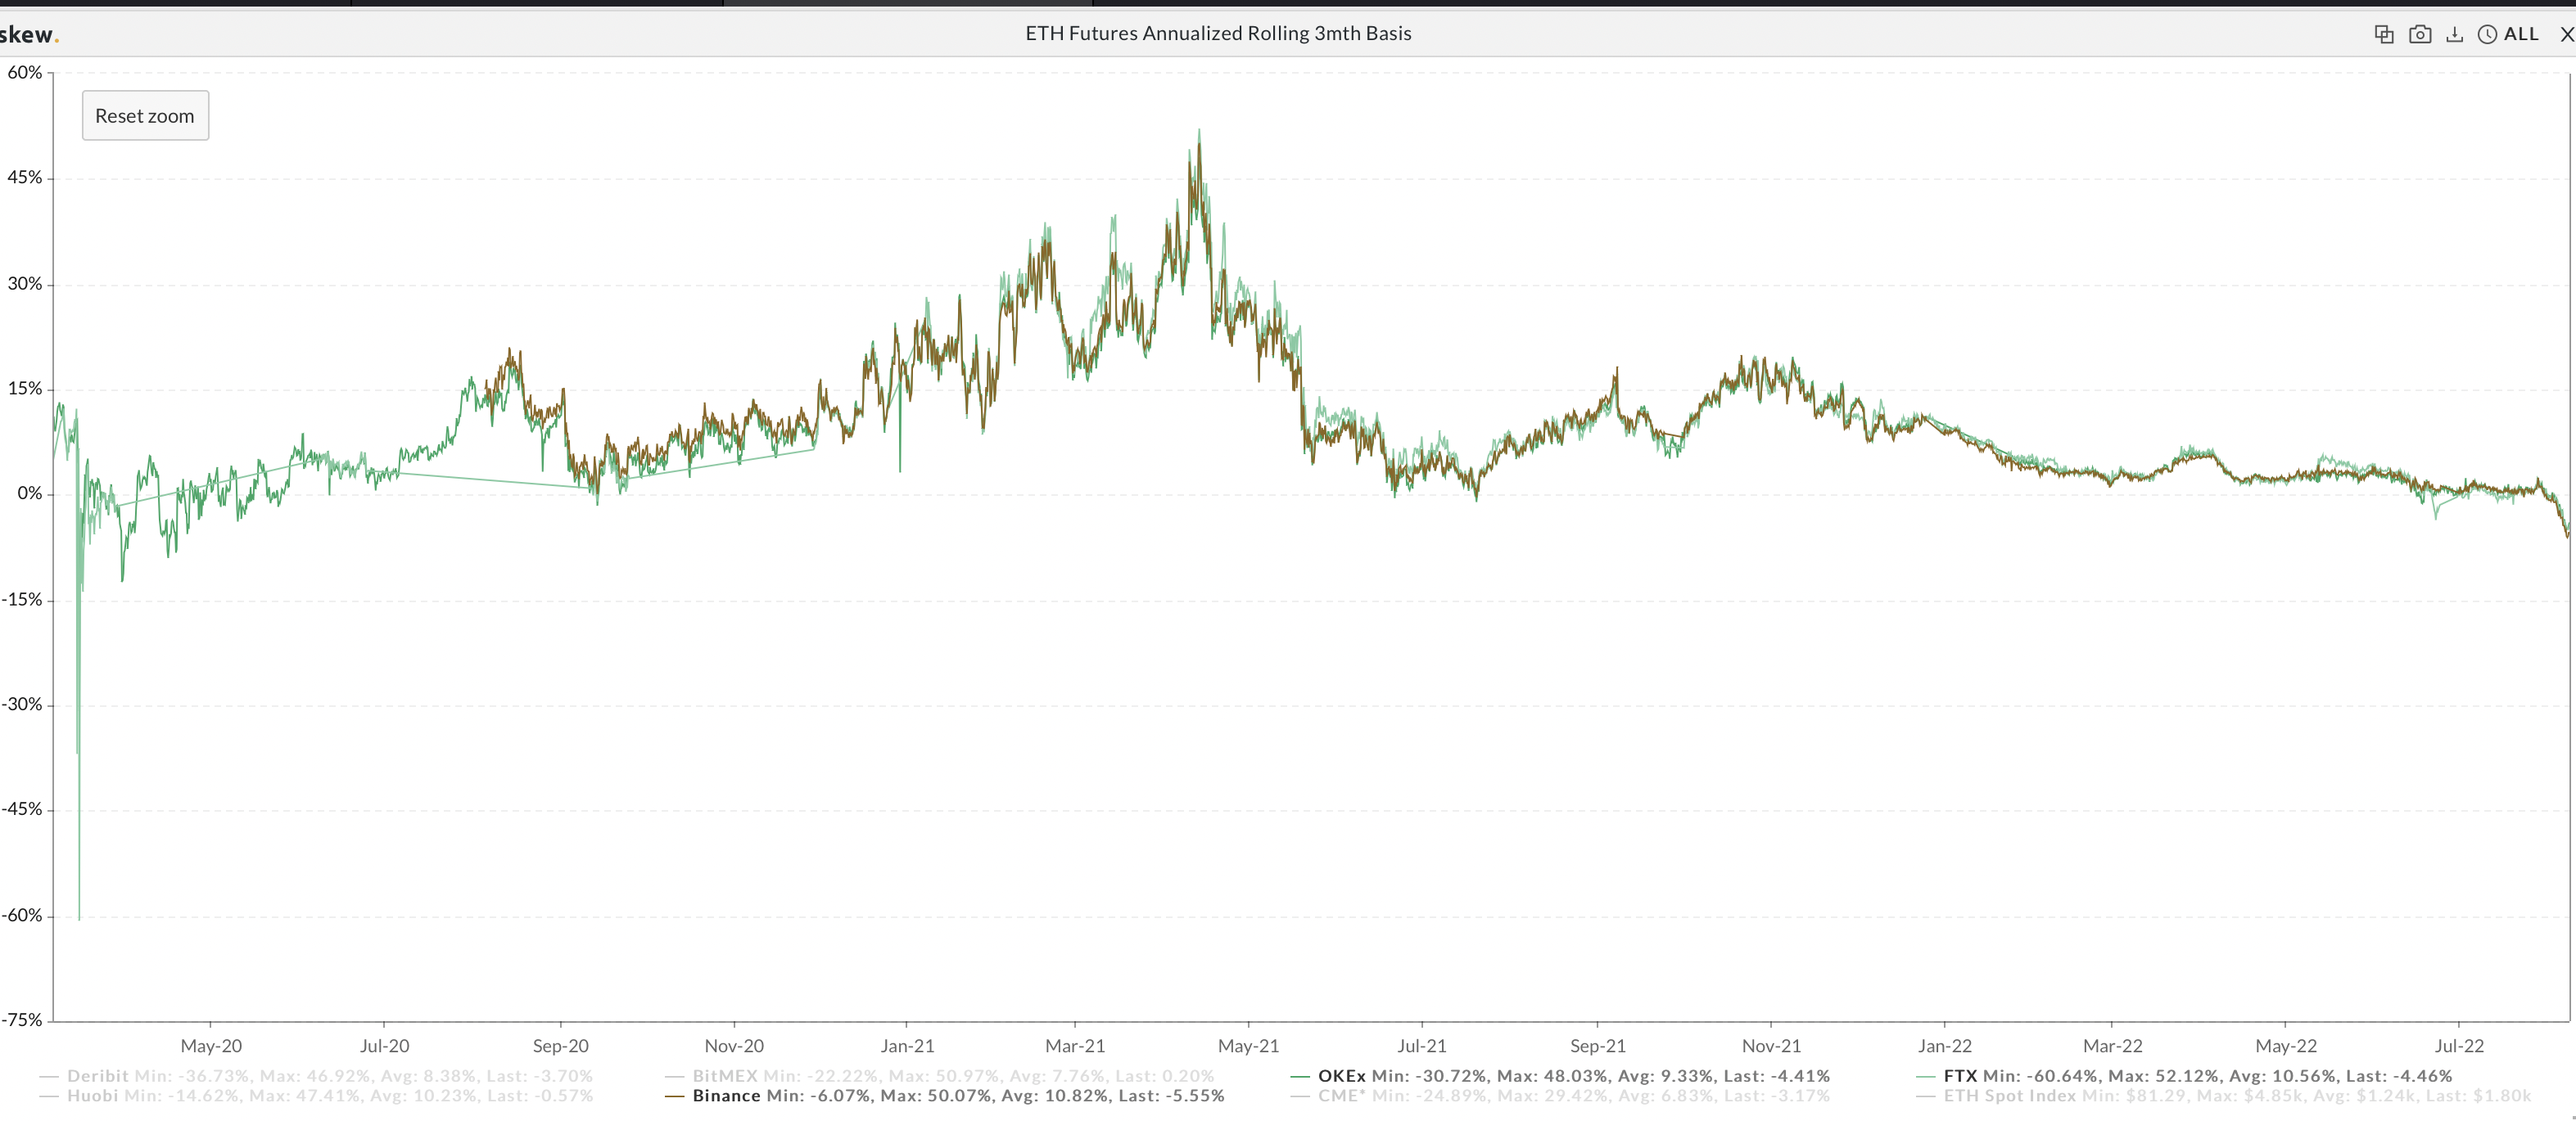
Task: Click the -60% y-axis label
Action: tap(22, 915)
